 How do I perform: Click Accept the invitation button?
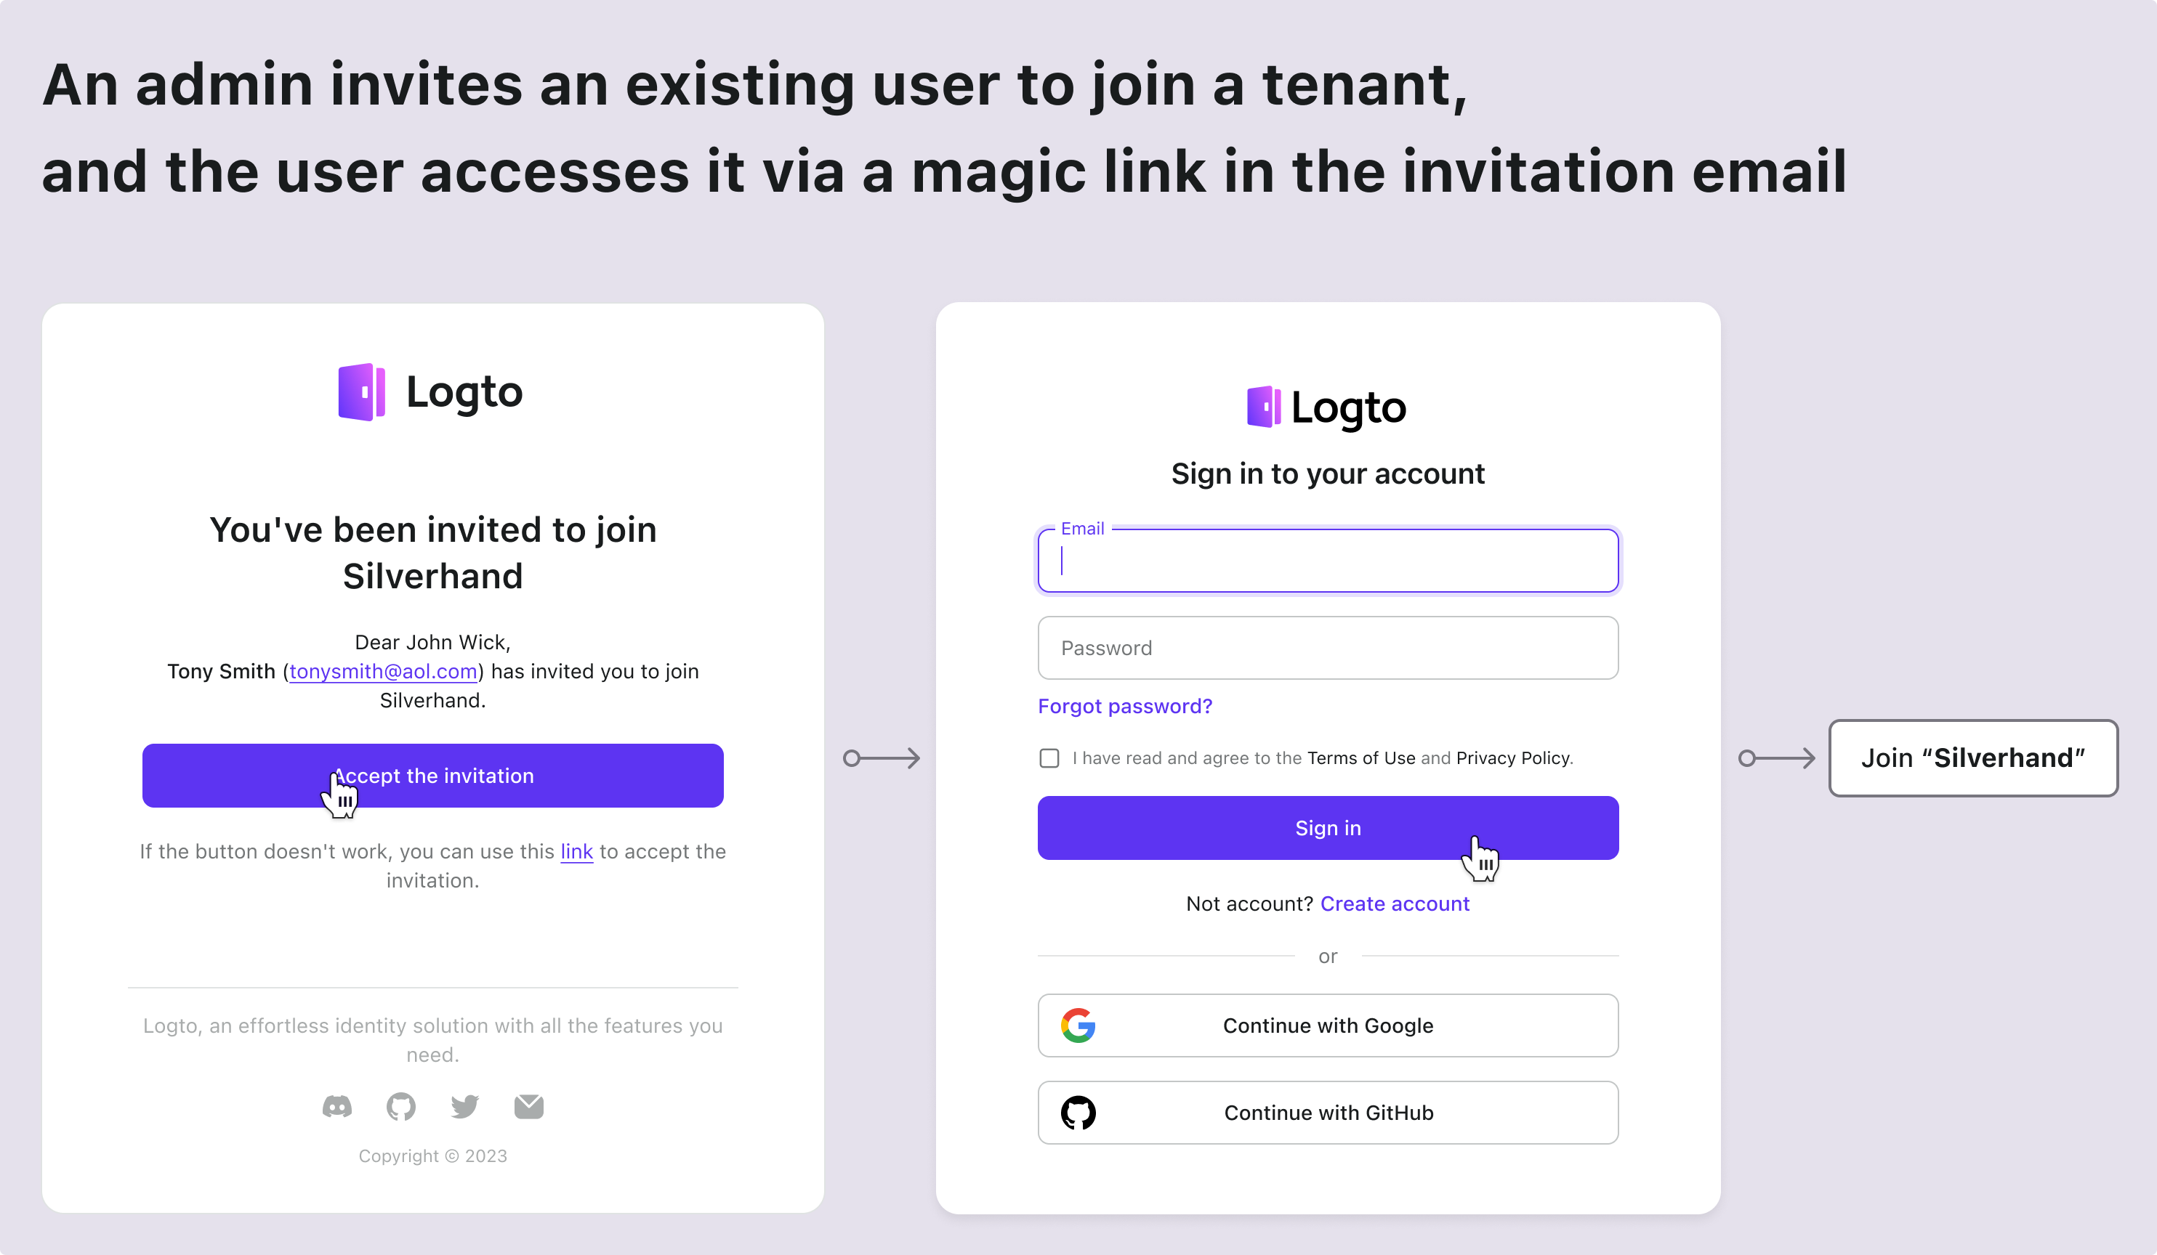(x=432, y=774)
